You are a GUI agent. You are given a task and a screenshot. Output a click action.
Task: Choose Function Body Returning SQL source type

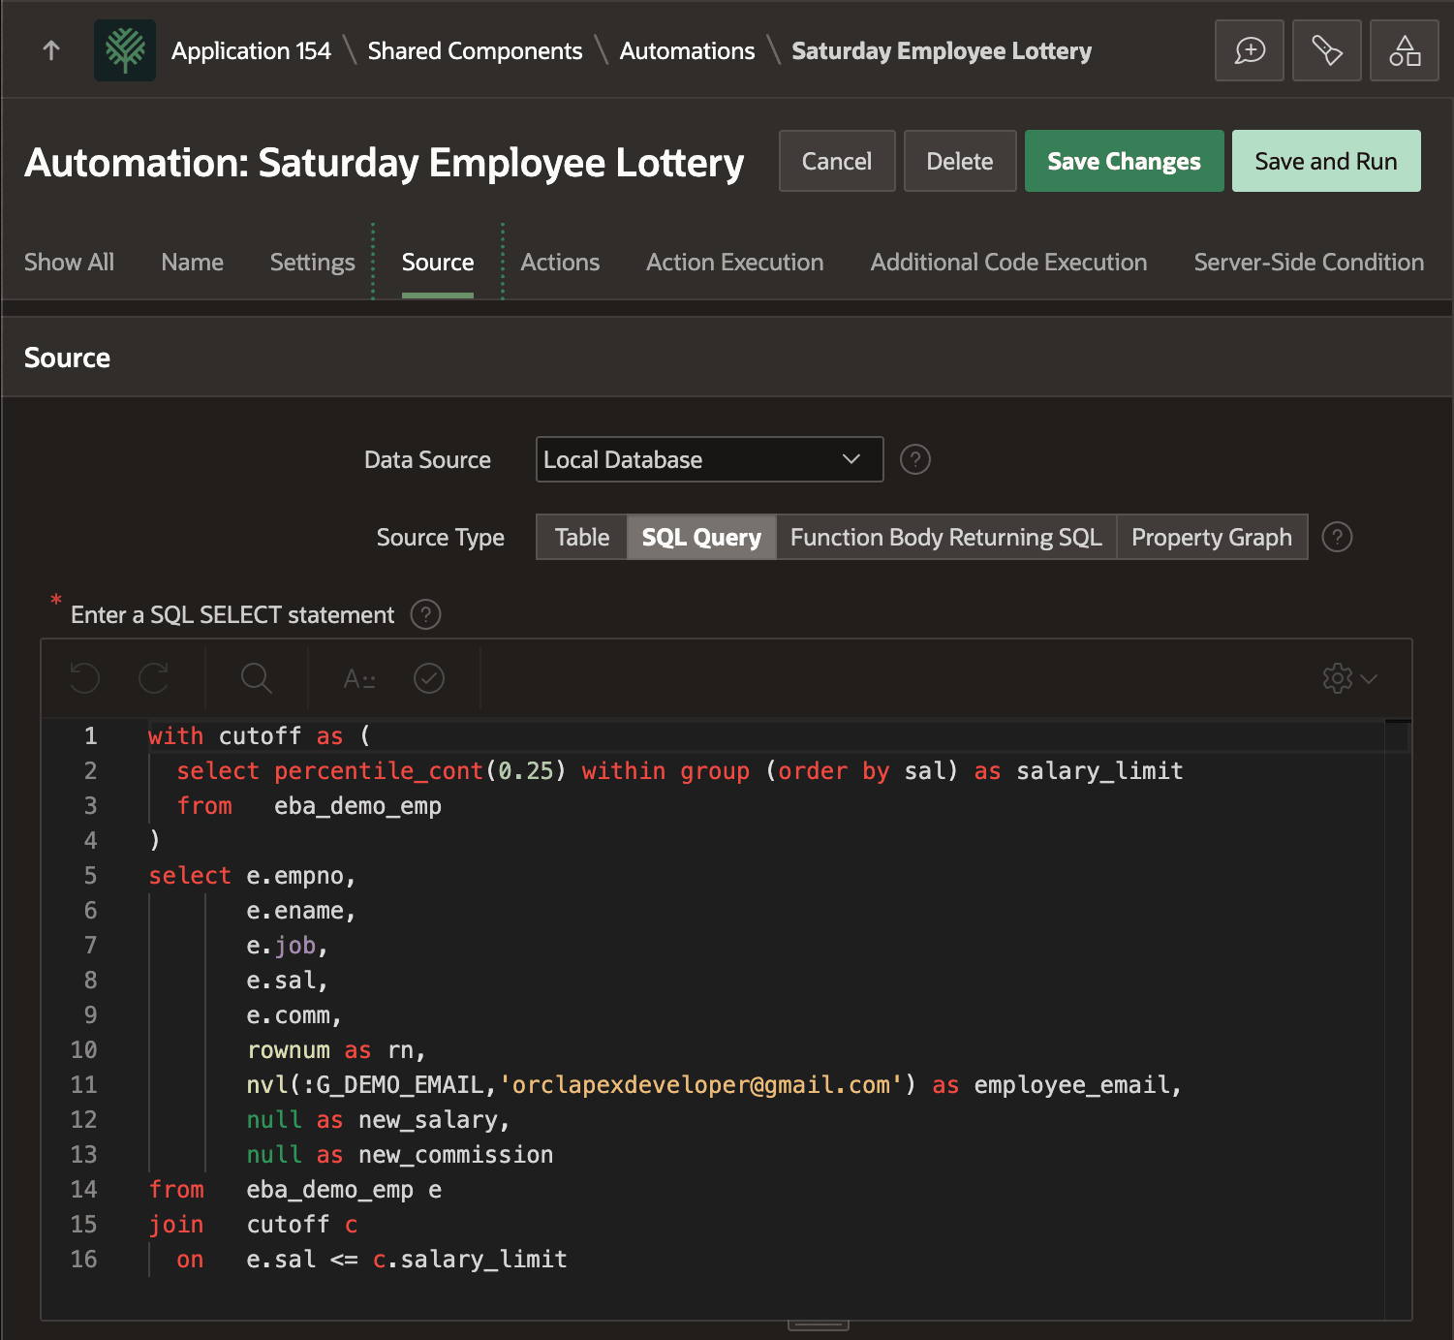click(946, 537)
